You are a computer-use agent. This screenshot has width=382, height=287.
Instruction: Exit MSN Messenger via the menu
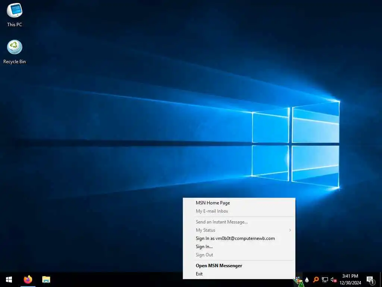[239, 274]
